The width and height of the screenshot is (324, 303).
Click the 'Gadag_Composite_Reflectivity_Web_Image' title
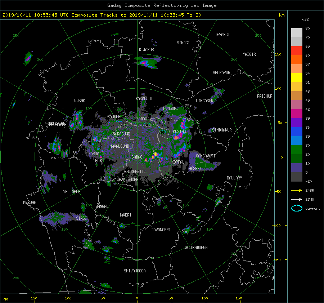162,5
